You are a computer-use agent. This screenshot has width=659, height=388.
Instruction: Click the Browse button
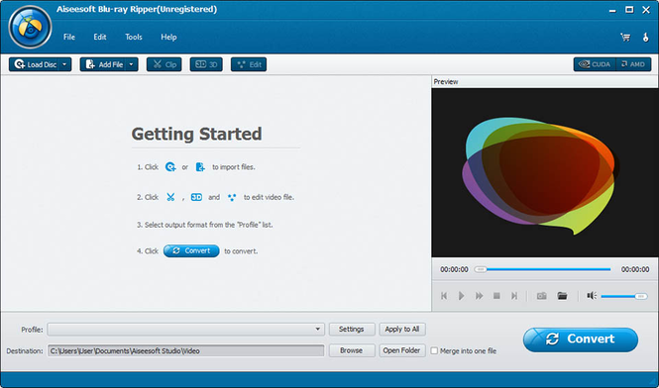352,350
